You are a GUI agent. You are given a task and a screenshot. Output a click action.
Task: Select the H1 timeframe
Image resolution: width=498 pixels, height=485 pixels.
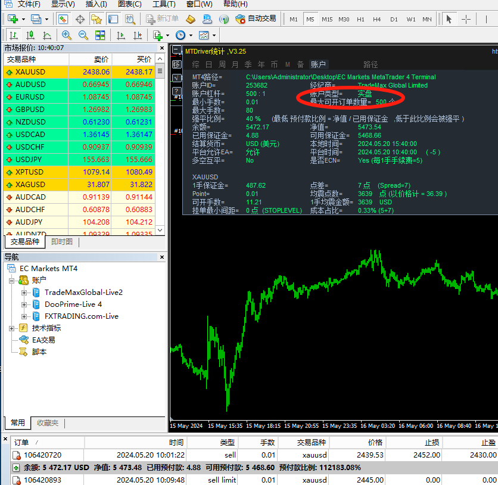pos(360,20)
